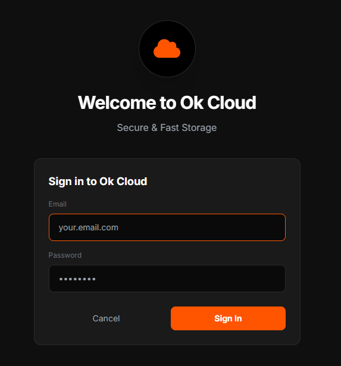Click the orange cloud logo icon
The width and height of the screenshot is (341, 366).
[x=167, y=49]
